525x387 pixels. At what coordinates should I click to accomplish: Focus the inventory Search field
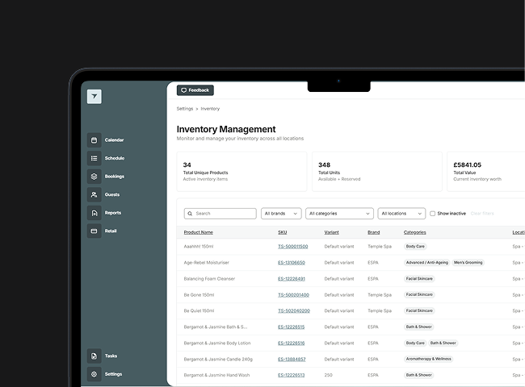pos(220,214)
